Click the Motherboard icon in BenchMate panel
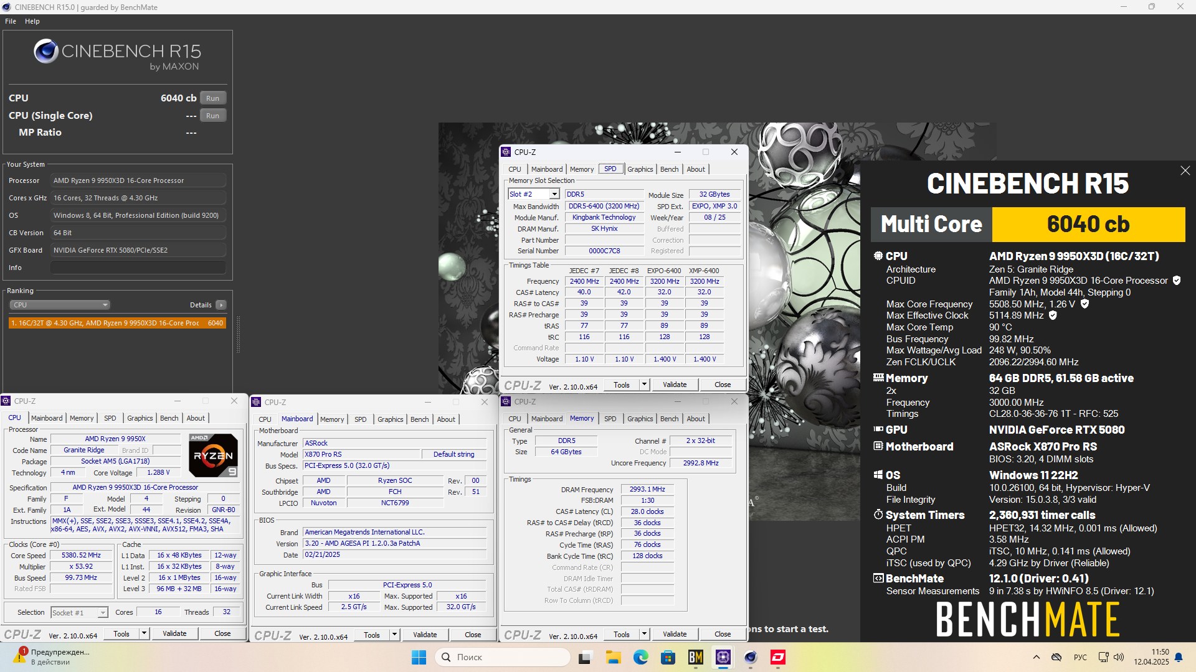The height and width of the screenshot is (672, 1196). pyautogui.click(x=878, y=446)
